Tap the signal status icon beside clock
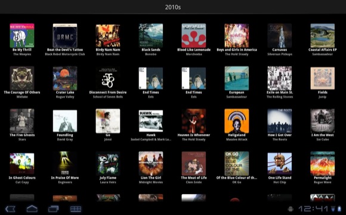This screenshot has width=346, height=215. (333, 208)
